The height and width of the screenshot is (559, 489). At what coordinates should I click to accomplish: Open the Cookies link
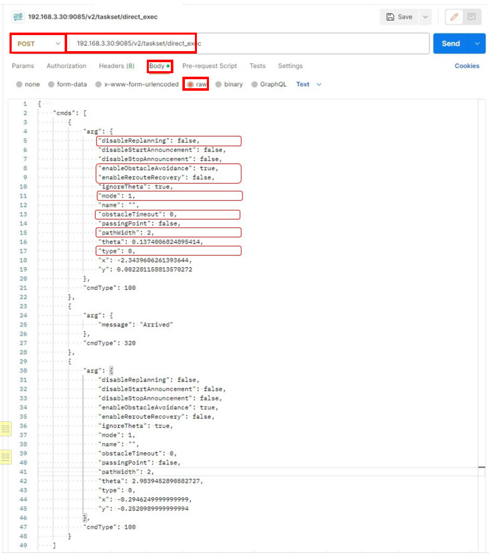pos(467,66)
